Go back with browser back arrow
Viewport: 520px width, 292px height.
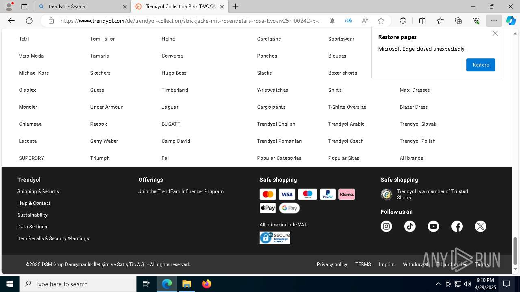11,21
